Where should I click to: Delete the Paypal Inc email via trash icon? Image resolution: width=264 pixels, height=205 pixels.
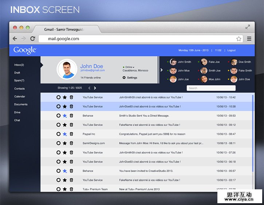71,134
